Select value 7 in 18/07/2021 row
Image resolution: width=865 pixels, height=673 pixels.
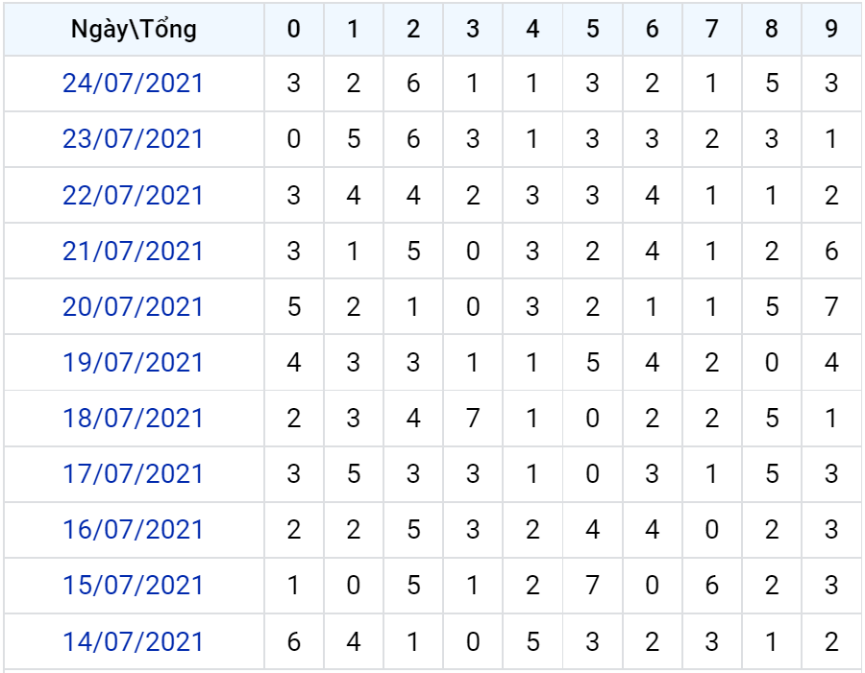point(473,418)
